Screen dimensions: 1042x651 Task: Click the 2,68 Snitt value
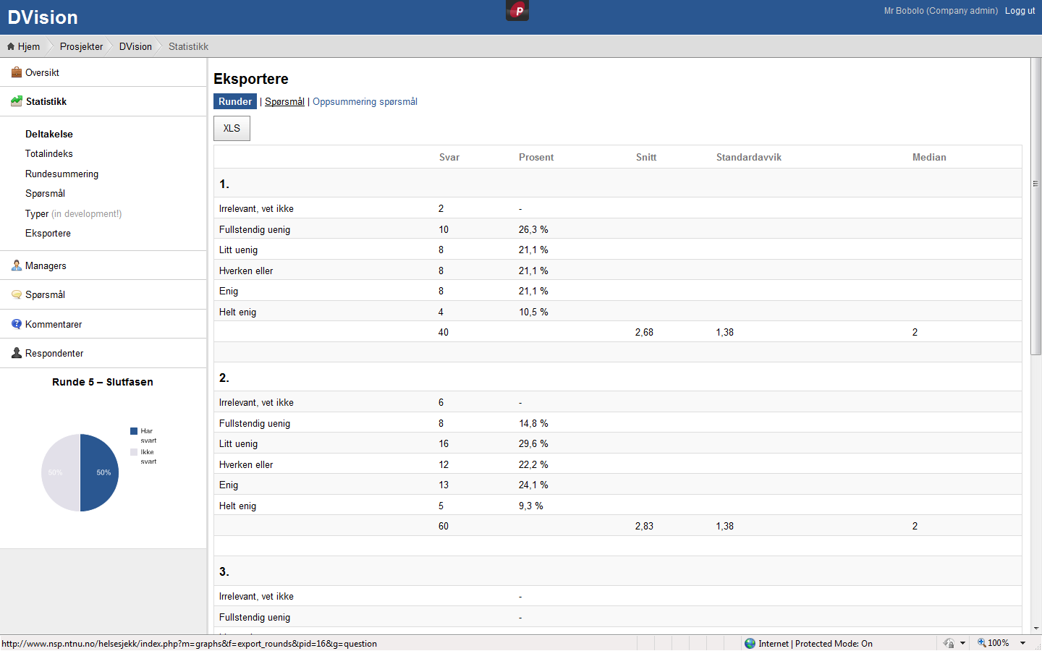[x=644, y=332]
